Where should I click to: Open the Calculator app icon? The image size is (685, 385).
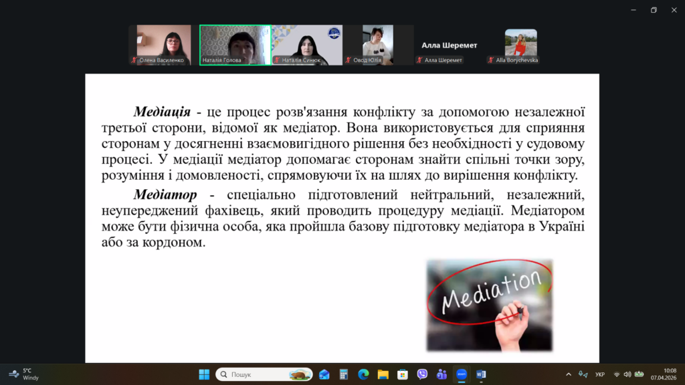344,374
